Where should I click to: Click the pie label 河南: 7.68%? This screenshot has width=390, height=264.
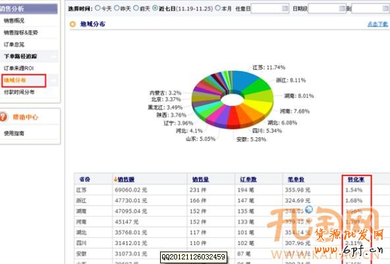(x=294, y=111)
